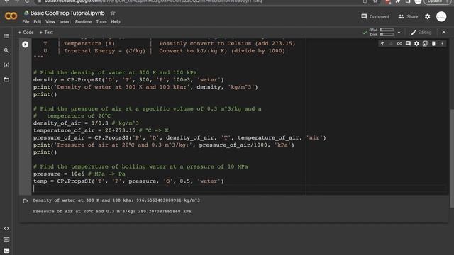Run the current code cell
Screen dimensions: 454x255
point(26,45)
